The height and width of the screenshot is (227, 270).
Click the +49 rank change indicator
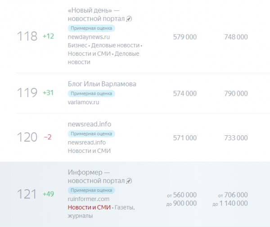click(49, 194)
